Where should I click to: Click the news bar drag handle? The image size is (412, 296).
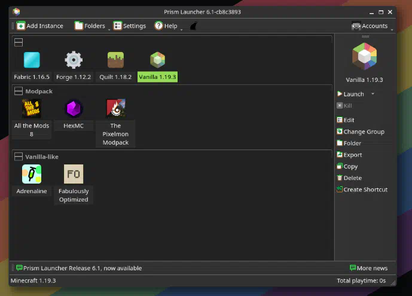click(x=13, y=268)
